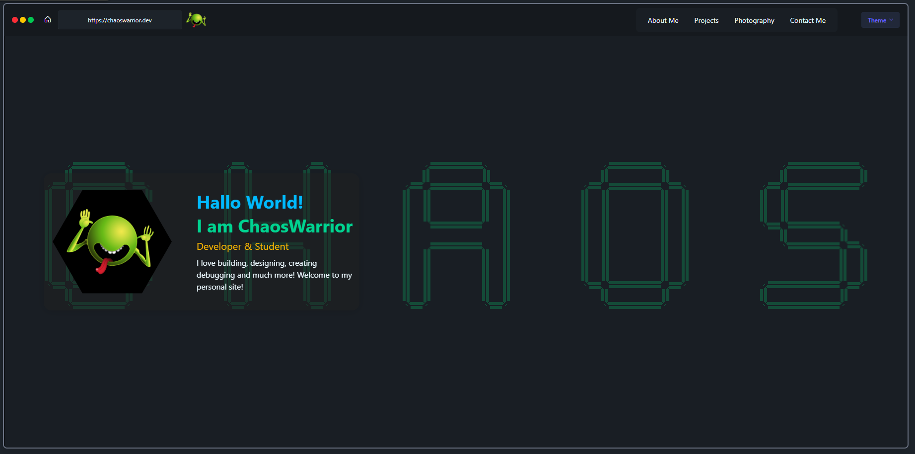Click the green dot in the window header
The height and width of the screenshot is (454, 915).
(31, 20)
